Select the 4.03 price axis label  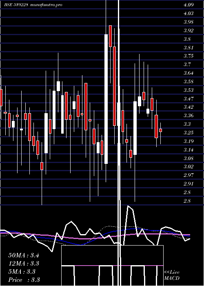(x=188, y=13)
